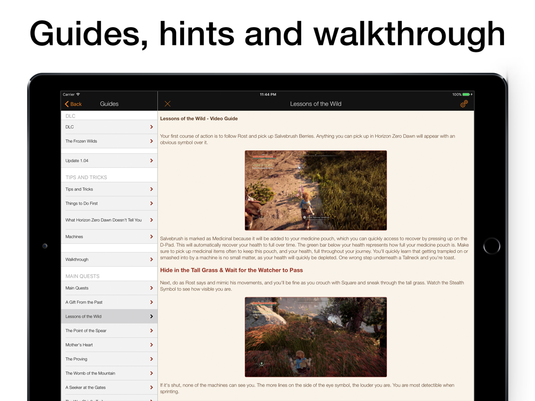This screenshot has width=535, height=401.
Task: Open the Mother's Heart quest
Action: (x=109, y=345)
